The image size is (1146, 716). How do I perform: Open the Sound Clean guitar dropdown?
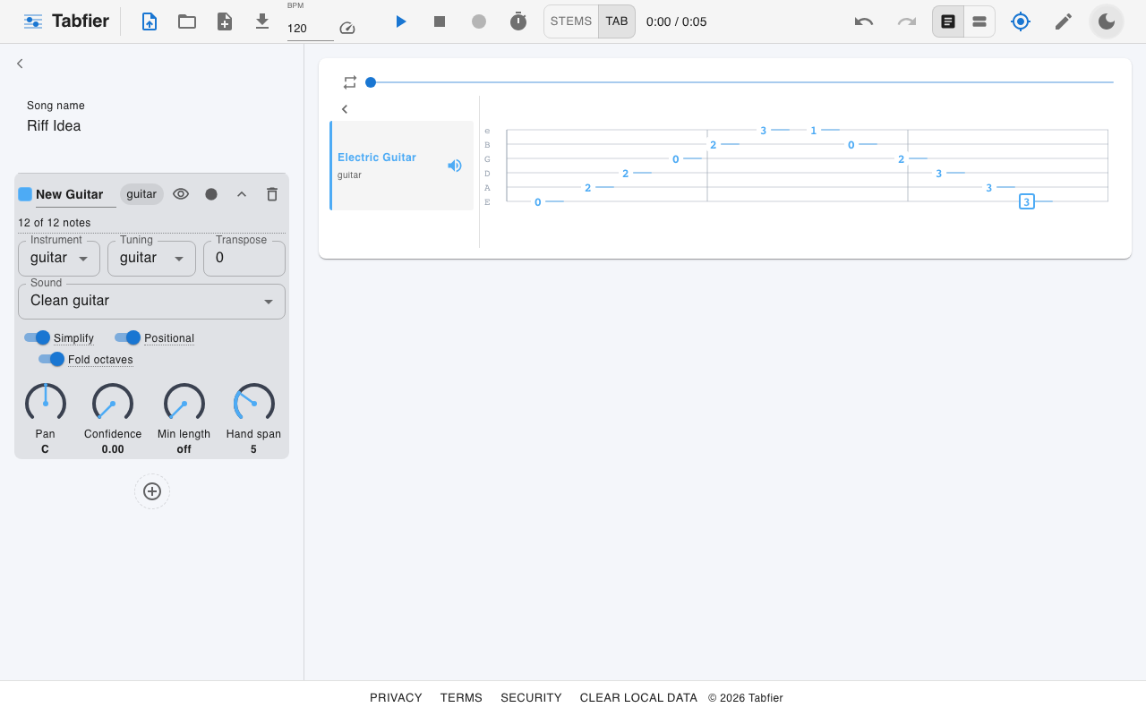click(151, 301)
